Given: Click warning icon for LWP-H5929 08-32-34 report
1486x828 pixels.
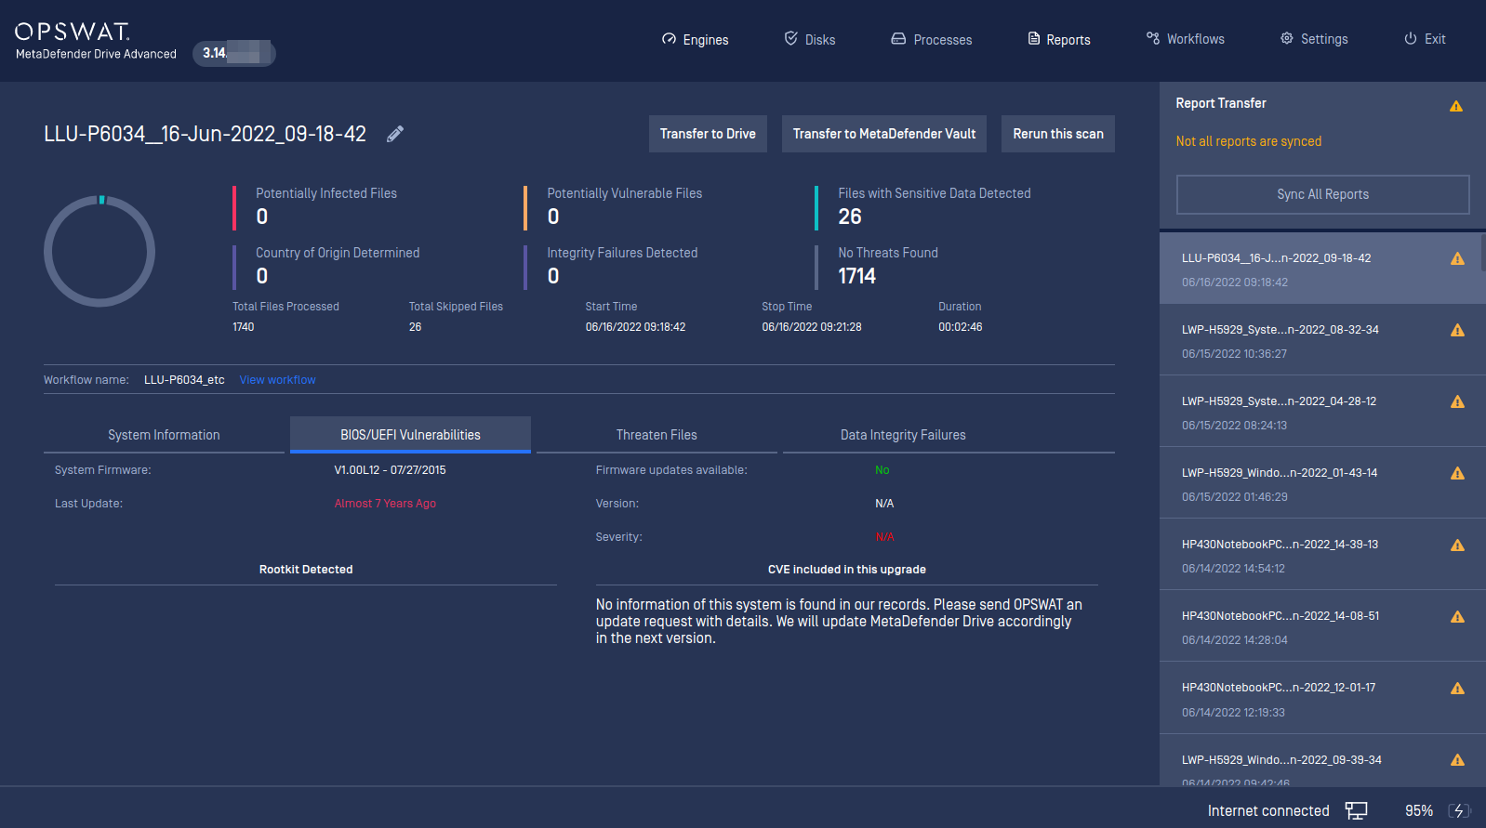Looking at the screenshot, I should 1457,330.
